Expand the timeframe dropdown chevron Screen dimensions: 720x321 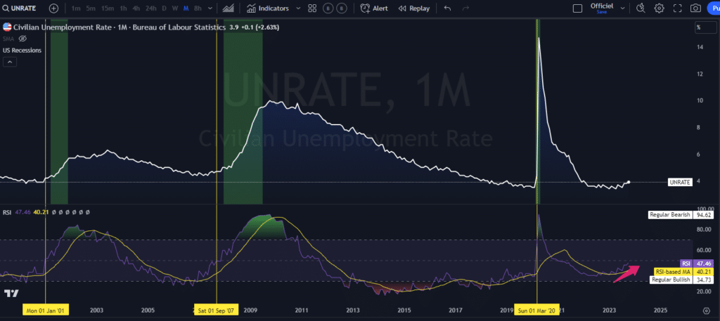pos(210,8)
